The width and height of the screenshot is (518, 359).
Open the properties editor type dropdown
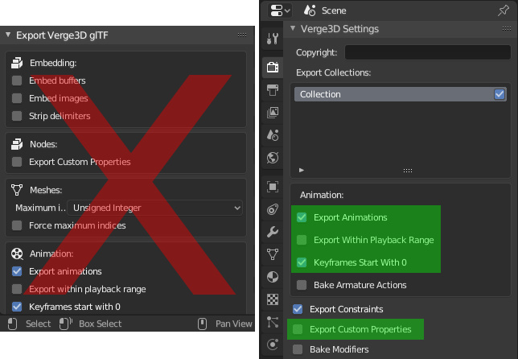pyautogui.click(x=279, y=10)
